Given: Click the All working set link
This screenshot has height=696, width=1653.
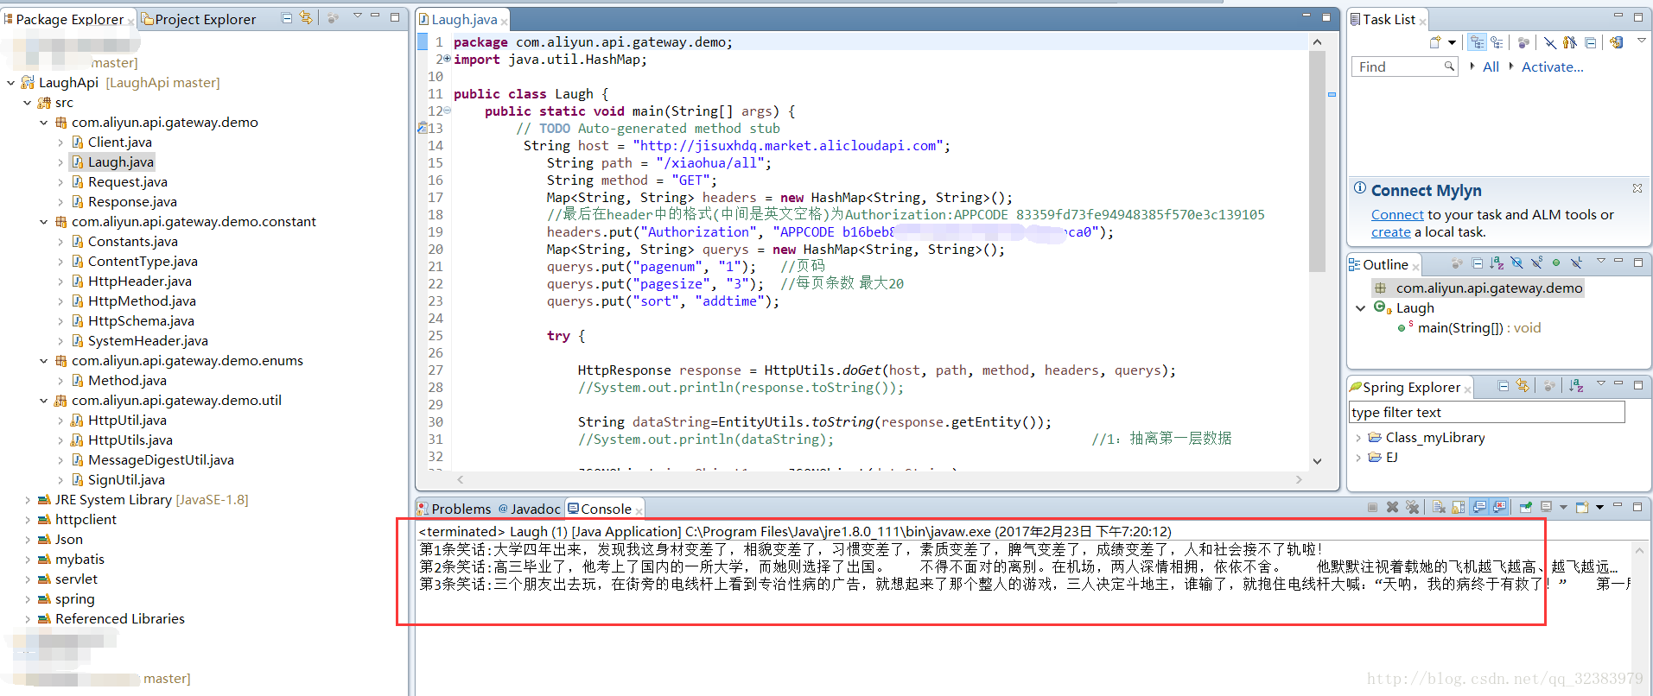Looking at the screenshot, I should [1491, 66].
